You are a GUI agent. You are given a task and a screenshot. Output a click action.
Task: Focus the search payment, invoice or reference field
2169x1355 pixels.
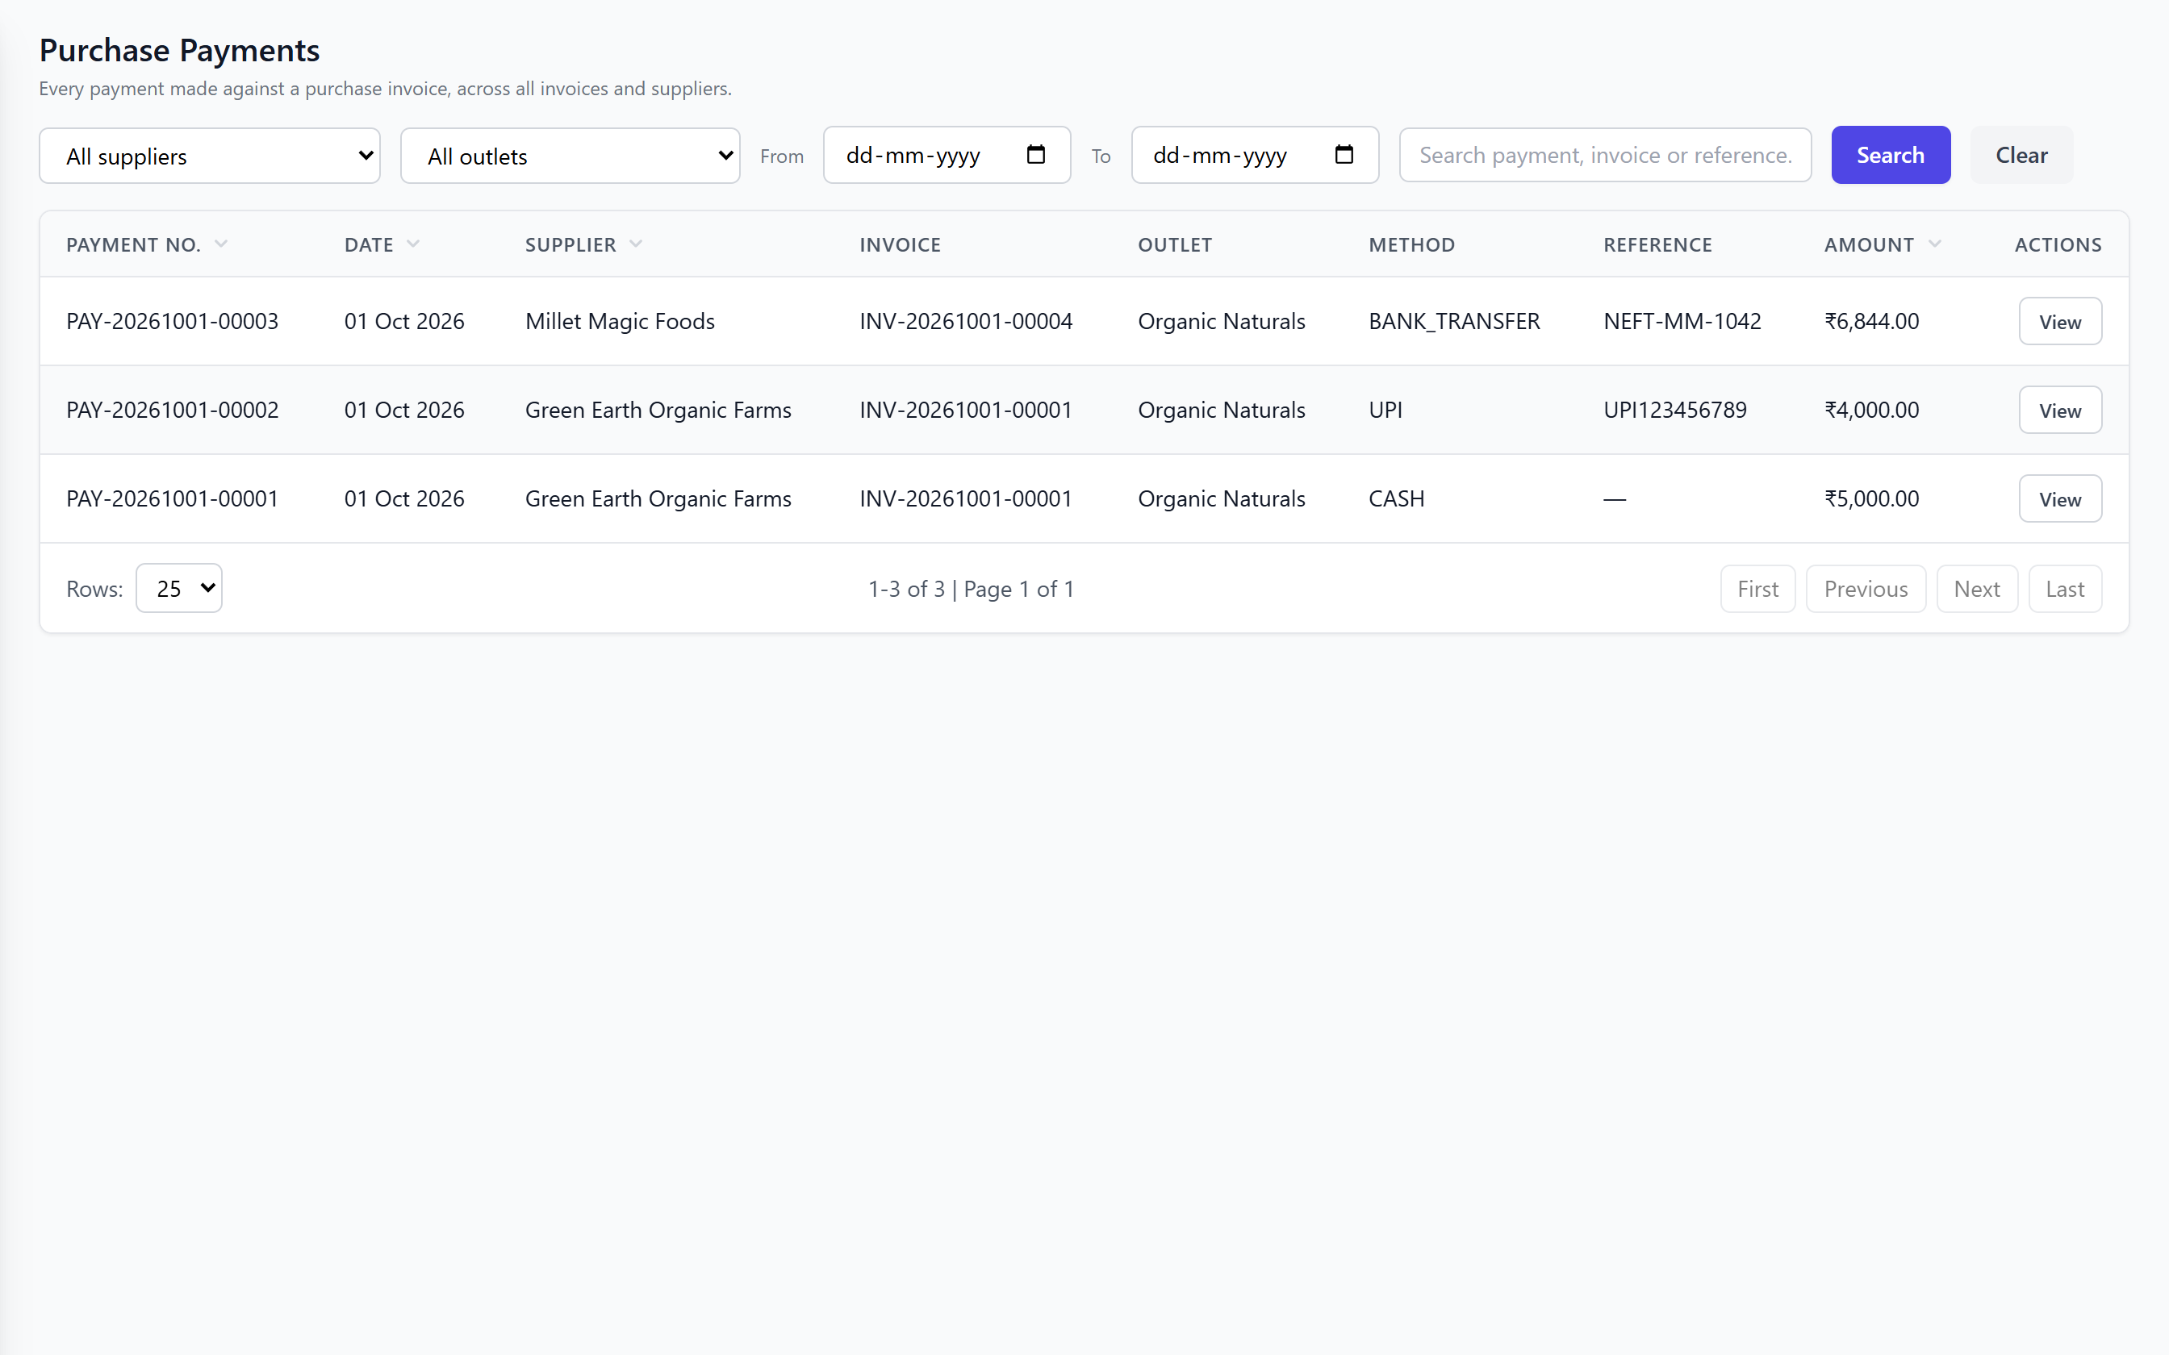tap(1605, 155)
